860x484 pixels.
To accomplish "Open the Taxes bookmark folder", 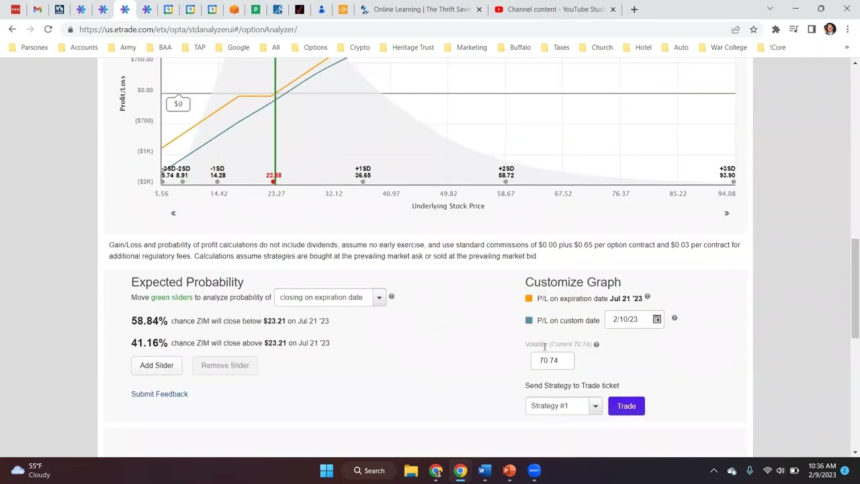I will (555, 47).
